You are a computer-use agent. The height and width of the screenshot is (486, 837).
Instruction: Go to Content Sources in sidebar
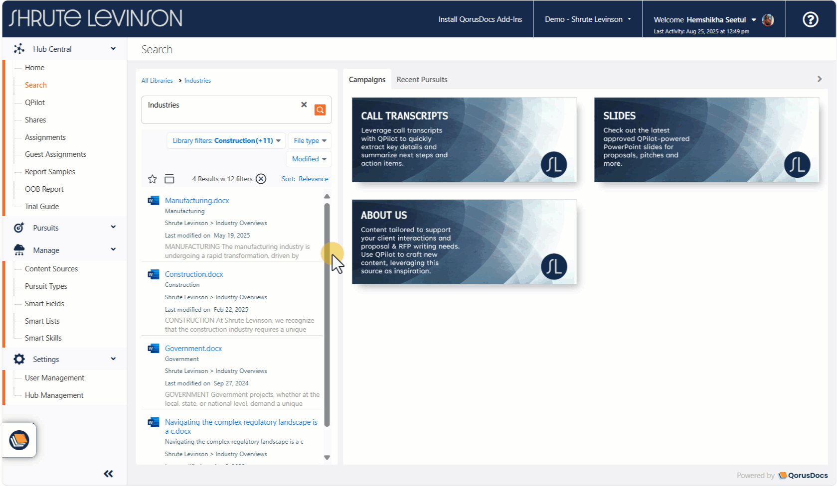tap(51, 269)
